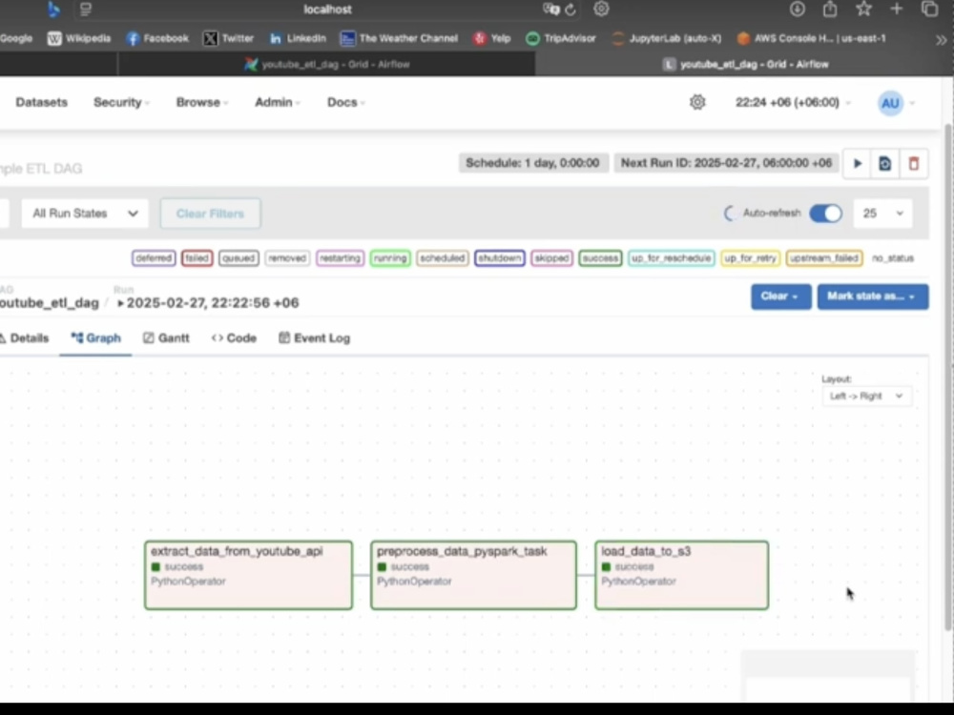Open the Code tab
954x715 pixels.
click(x=234, y=338)
